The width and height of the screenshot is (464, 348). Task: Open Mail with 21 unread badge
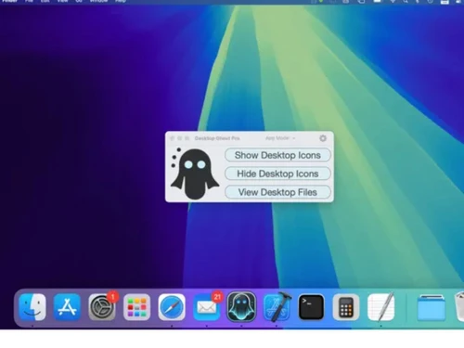207,307
